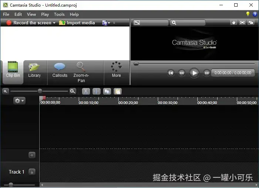
Task: Open the View menu
Action: click(x=31, y=14)
